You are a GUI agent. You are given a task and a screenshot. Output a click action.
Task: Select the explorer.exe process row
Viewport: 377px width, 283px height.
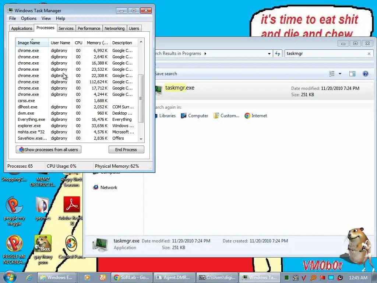coord(77,126)
